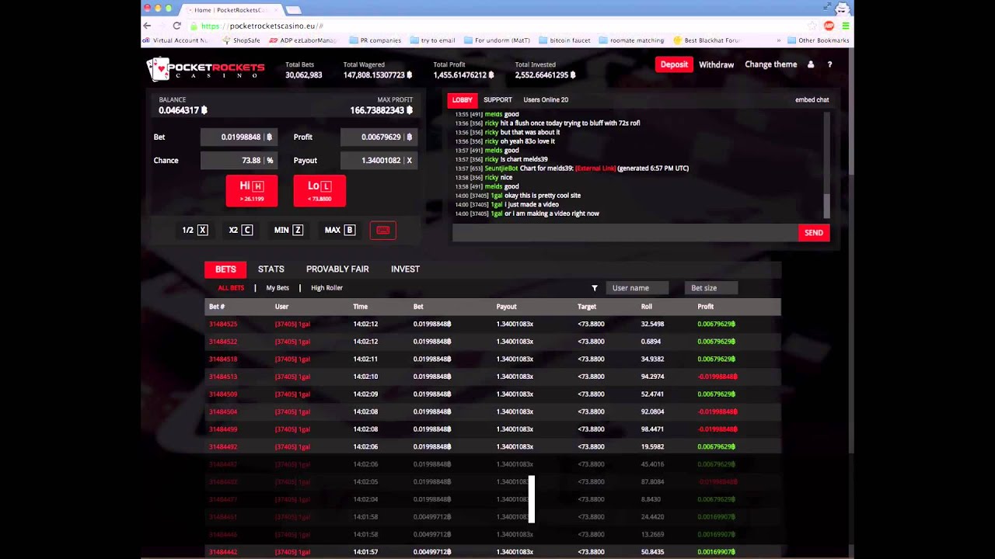Image resolution: width=995 pixels, height=559 pixels.
Task: Open bet number 31484525
Action: (x=223, y=324)
